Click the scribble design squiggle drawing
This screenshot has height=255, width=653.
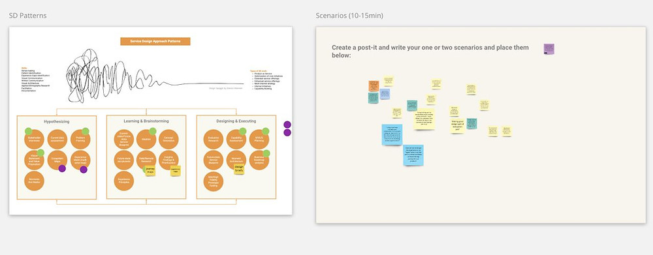point(155,76)
